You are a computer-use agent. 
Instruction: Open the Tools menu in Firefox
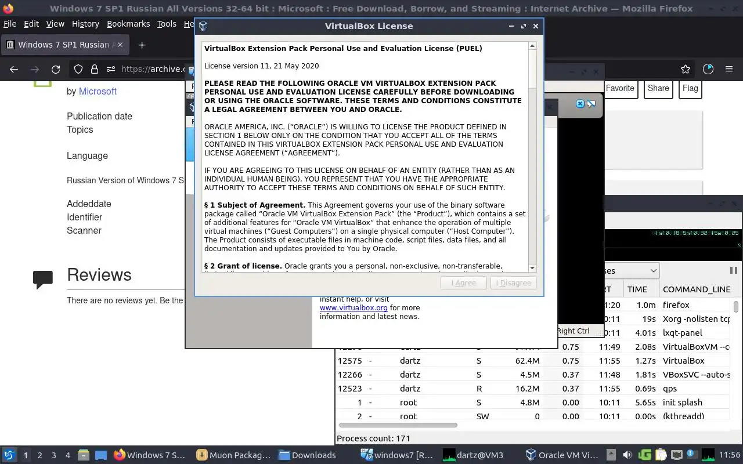[x=167, y=24]
